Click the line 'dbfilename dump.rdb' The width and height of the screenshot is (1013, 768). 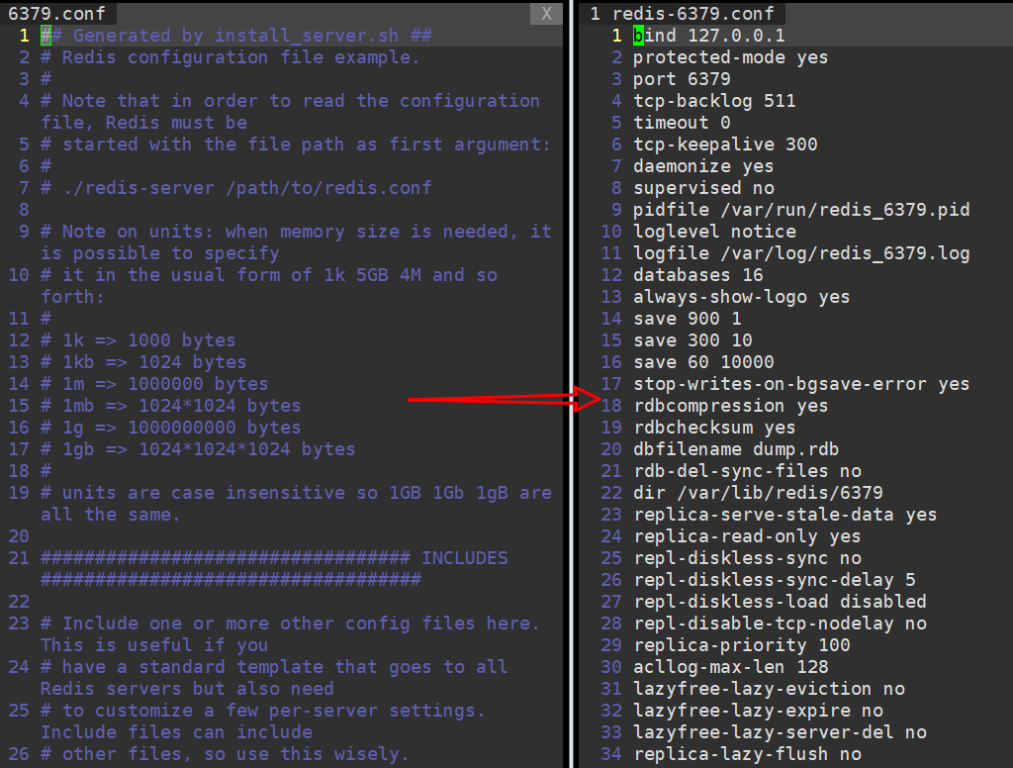point(736,449)
